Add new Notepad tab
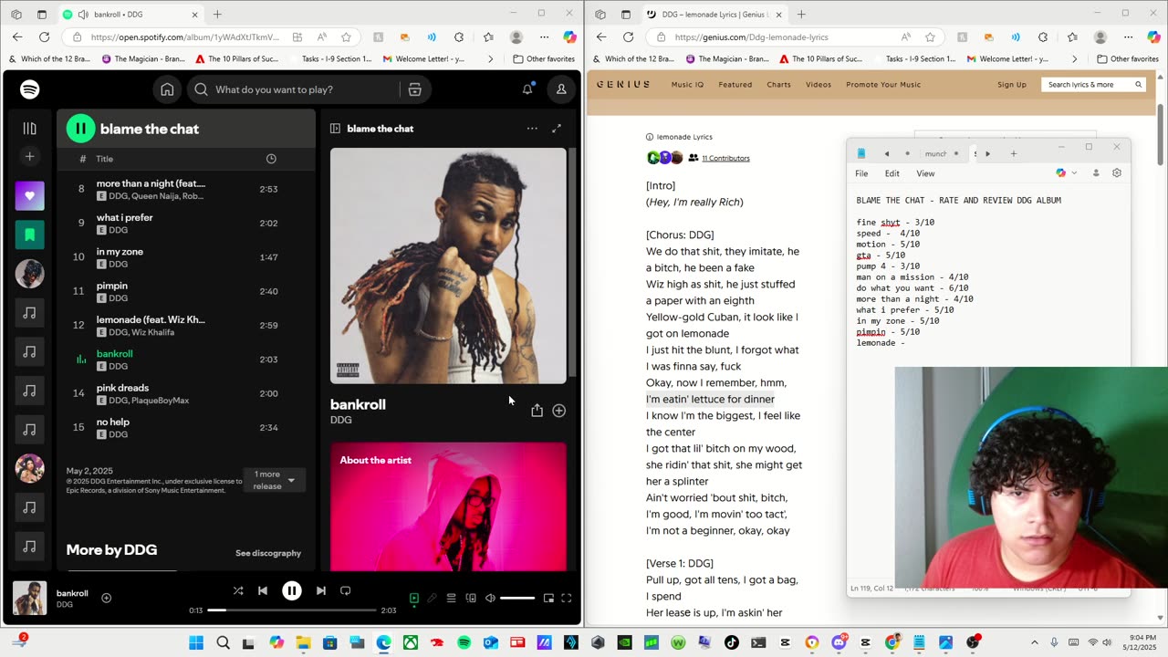This screenshot has height=657, width=1168. [x=1013, y=153]
